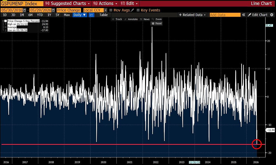Toggle the Price Change series white checkbox

pyautogui.click(x=6, y=21)
